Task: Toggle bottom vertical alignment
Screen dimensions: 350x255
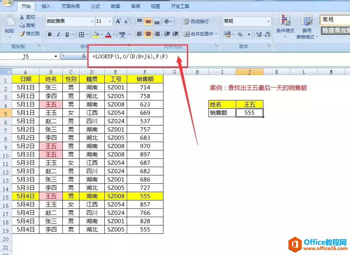Action: click(157, 22)
